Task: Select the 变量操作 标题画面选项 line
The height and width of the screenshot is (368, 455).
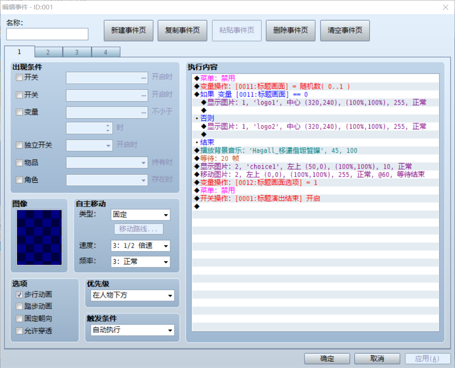Action: [316, 183]
